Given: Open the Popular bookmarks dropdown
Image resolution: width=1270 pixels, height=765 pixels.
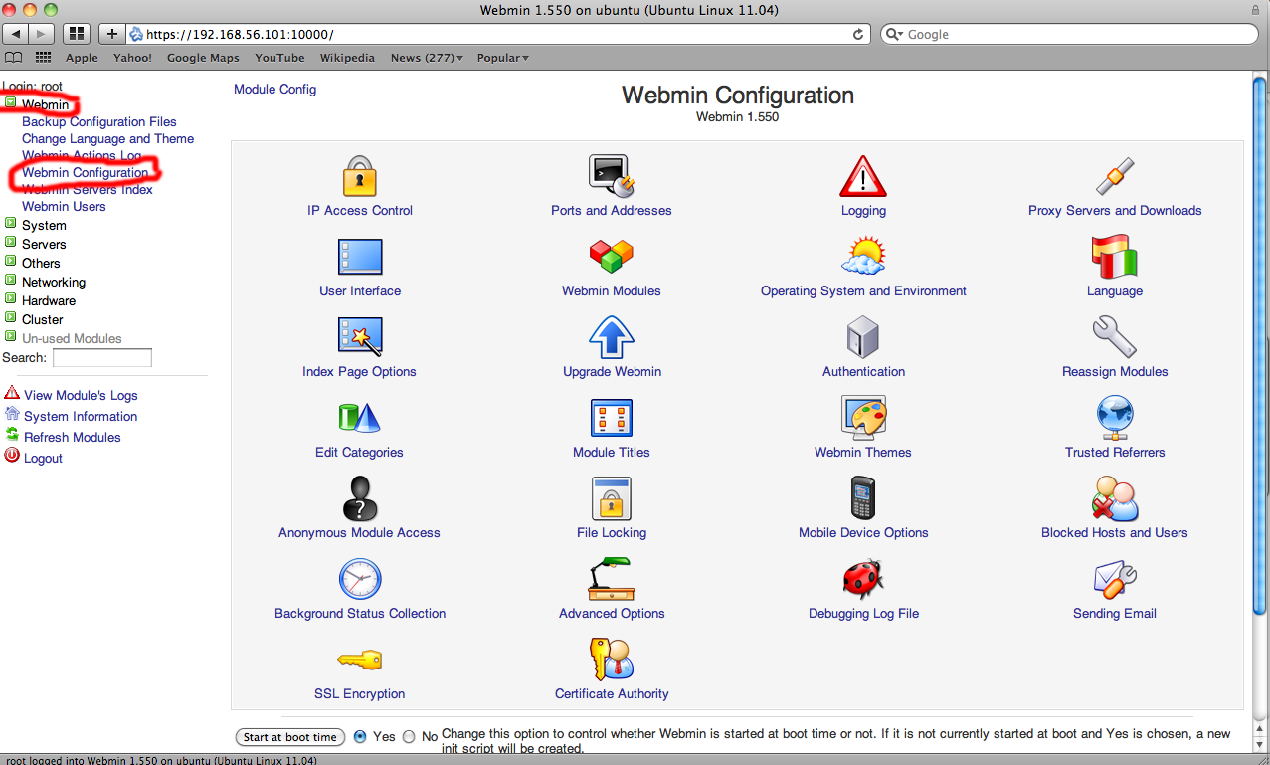Looking at the screenshot, I should coord(503,58).
